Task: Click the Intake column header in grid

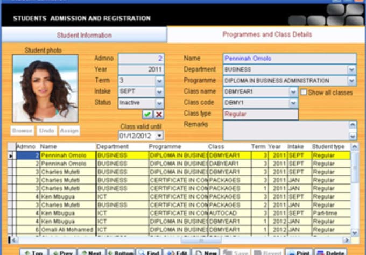Action: click(299, 147)
